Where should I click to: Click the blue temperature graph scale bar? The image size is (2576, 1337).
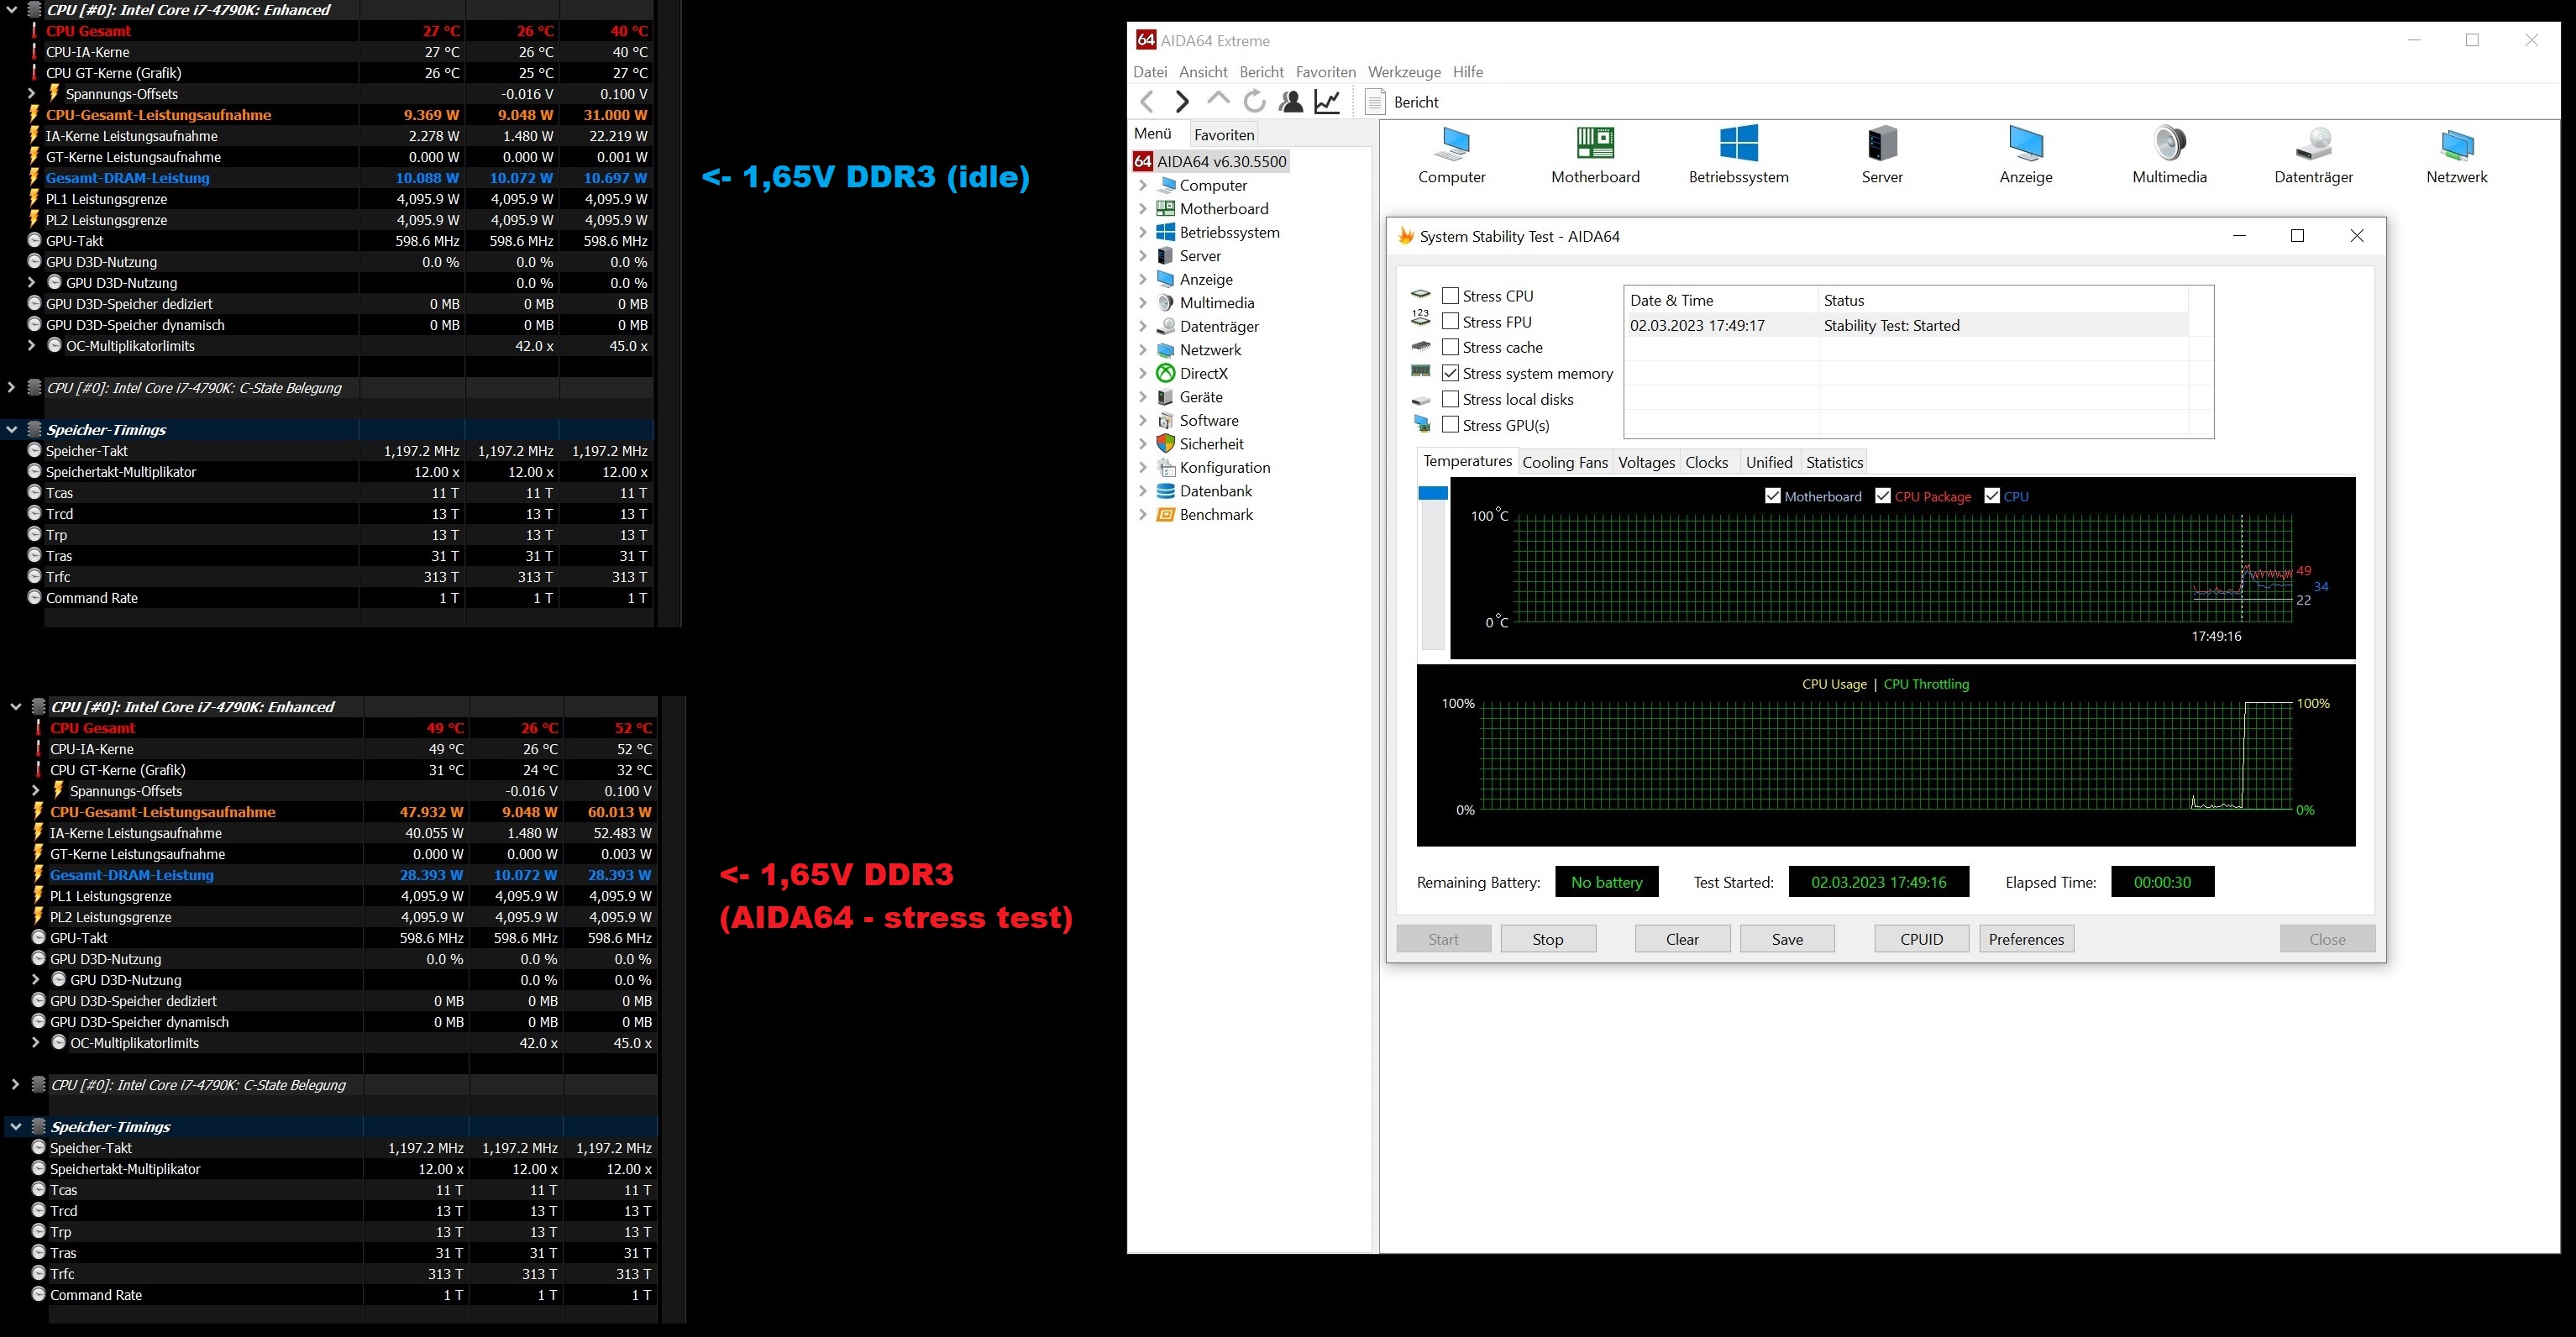[x=1433, y=493]
